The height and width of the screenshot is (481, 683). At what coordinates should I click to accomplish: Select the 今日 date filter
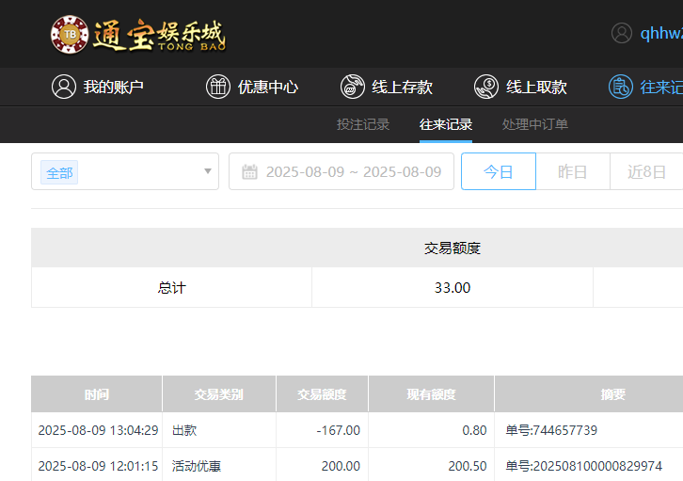pos(498,172)
